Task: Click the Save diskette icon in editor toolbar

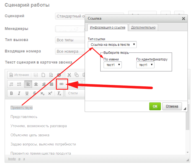Action: (36, 75)
